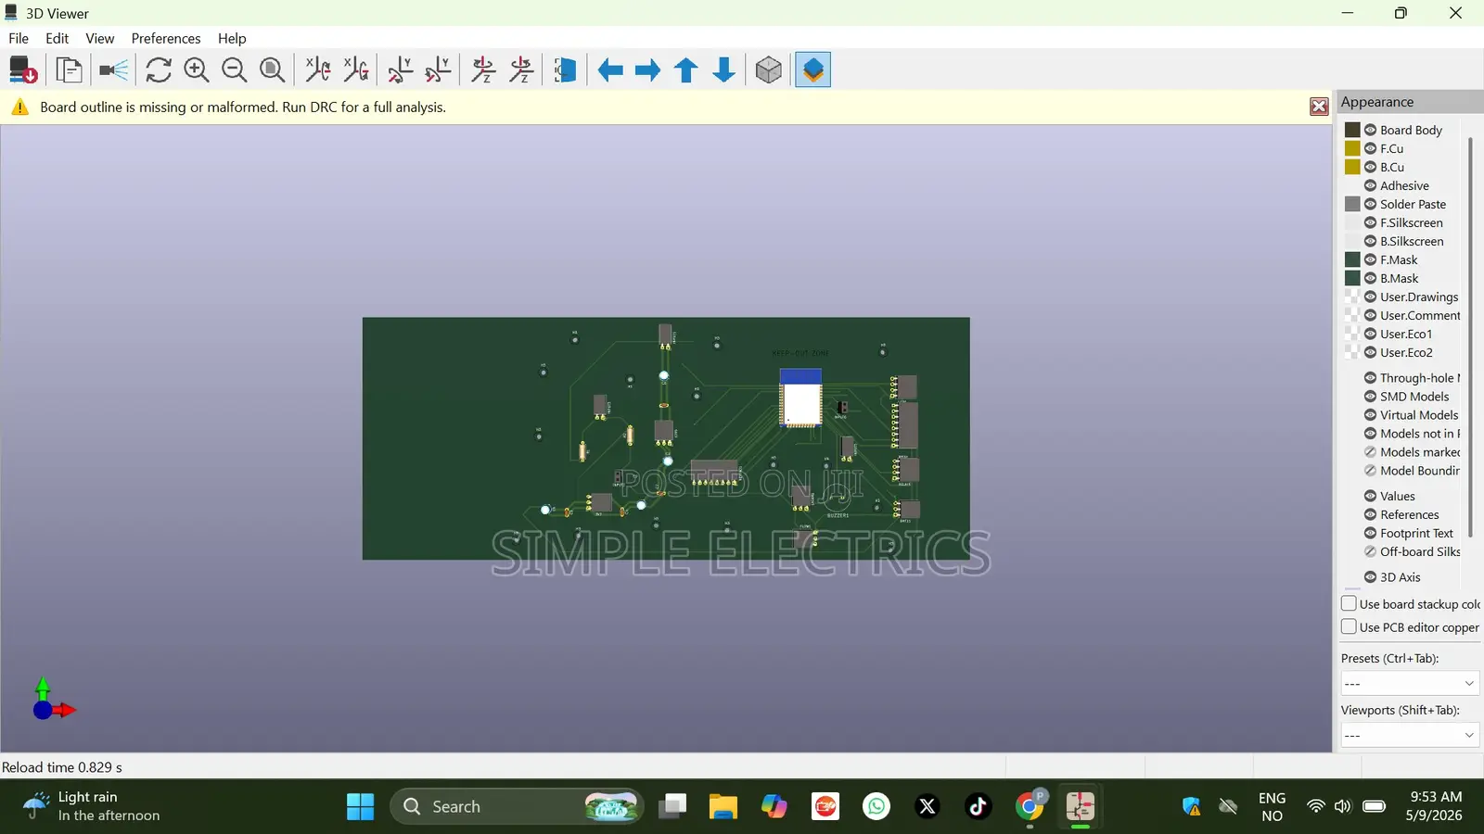
Task: Toggle 3D Axis visibility
Action: point(1370,577)
